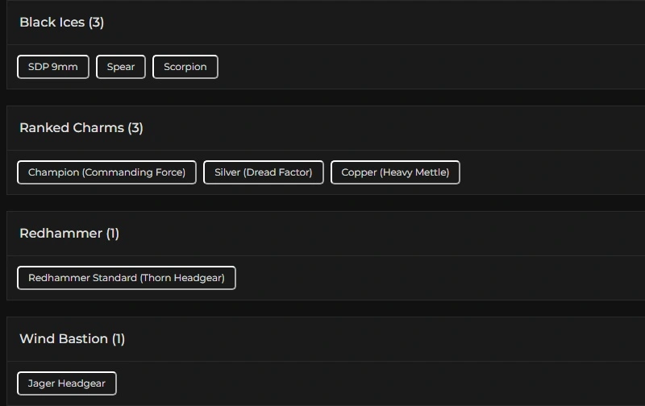Click the (3) count beside Ranked Charms

[135, 128]
